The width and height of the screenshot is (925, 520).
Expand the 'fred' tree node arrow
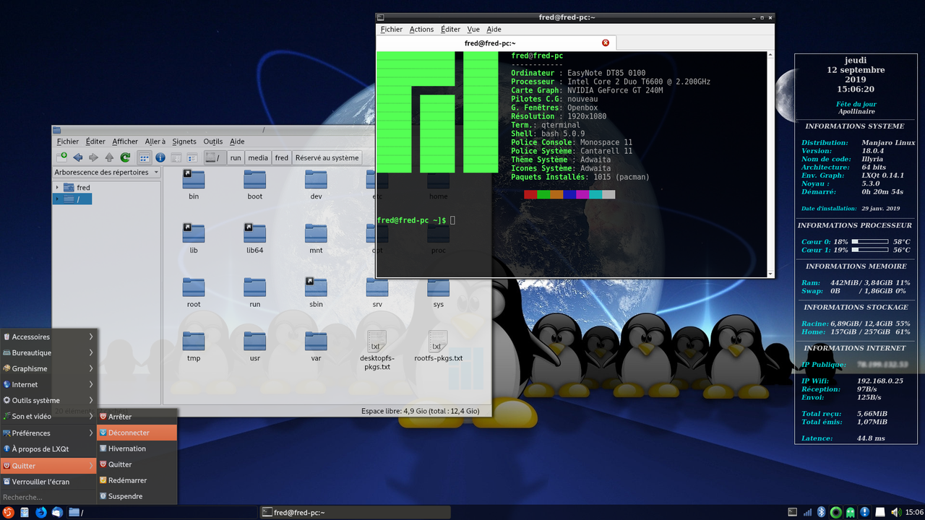pyautogui.click(x=58, y=188)
